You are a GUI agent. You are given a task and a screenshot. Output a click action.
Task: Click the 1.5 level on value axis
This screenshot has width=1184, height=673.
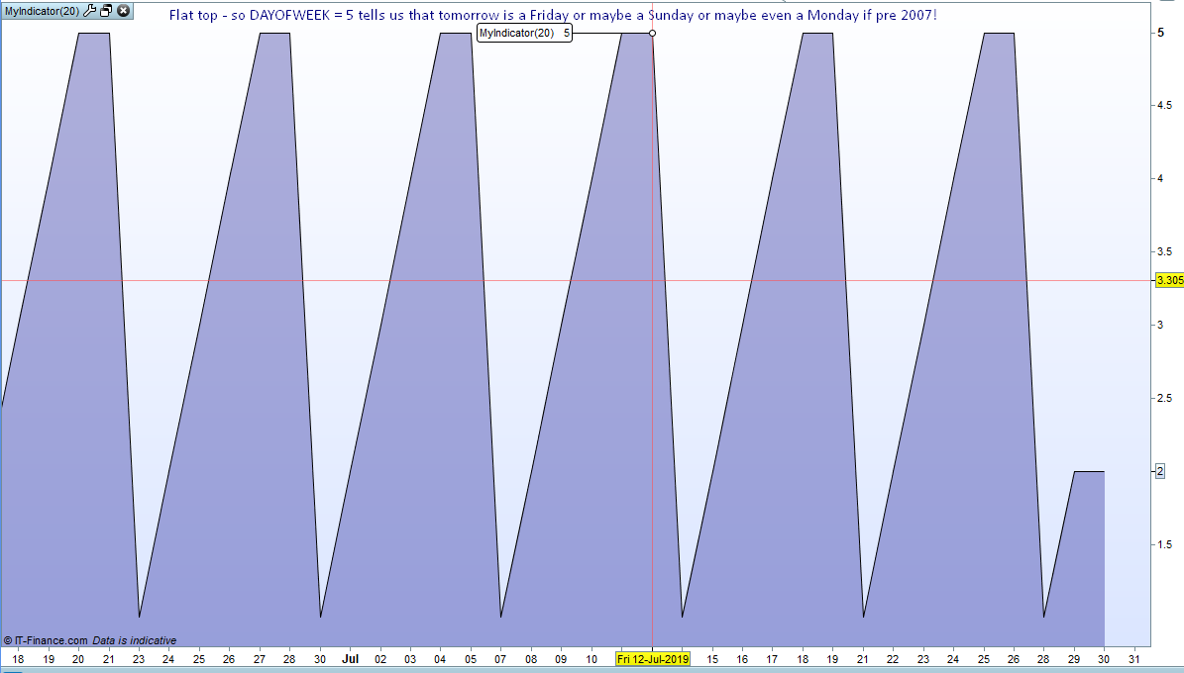pos(1164,544)
